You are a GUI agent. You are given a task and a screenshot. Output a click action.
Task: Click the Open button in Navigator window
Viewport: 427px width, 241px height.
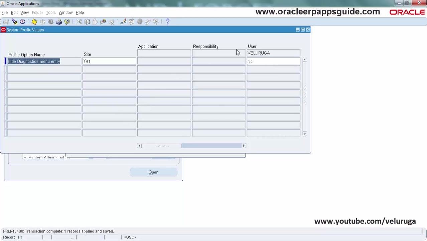(154, 172)
